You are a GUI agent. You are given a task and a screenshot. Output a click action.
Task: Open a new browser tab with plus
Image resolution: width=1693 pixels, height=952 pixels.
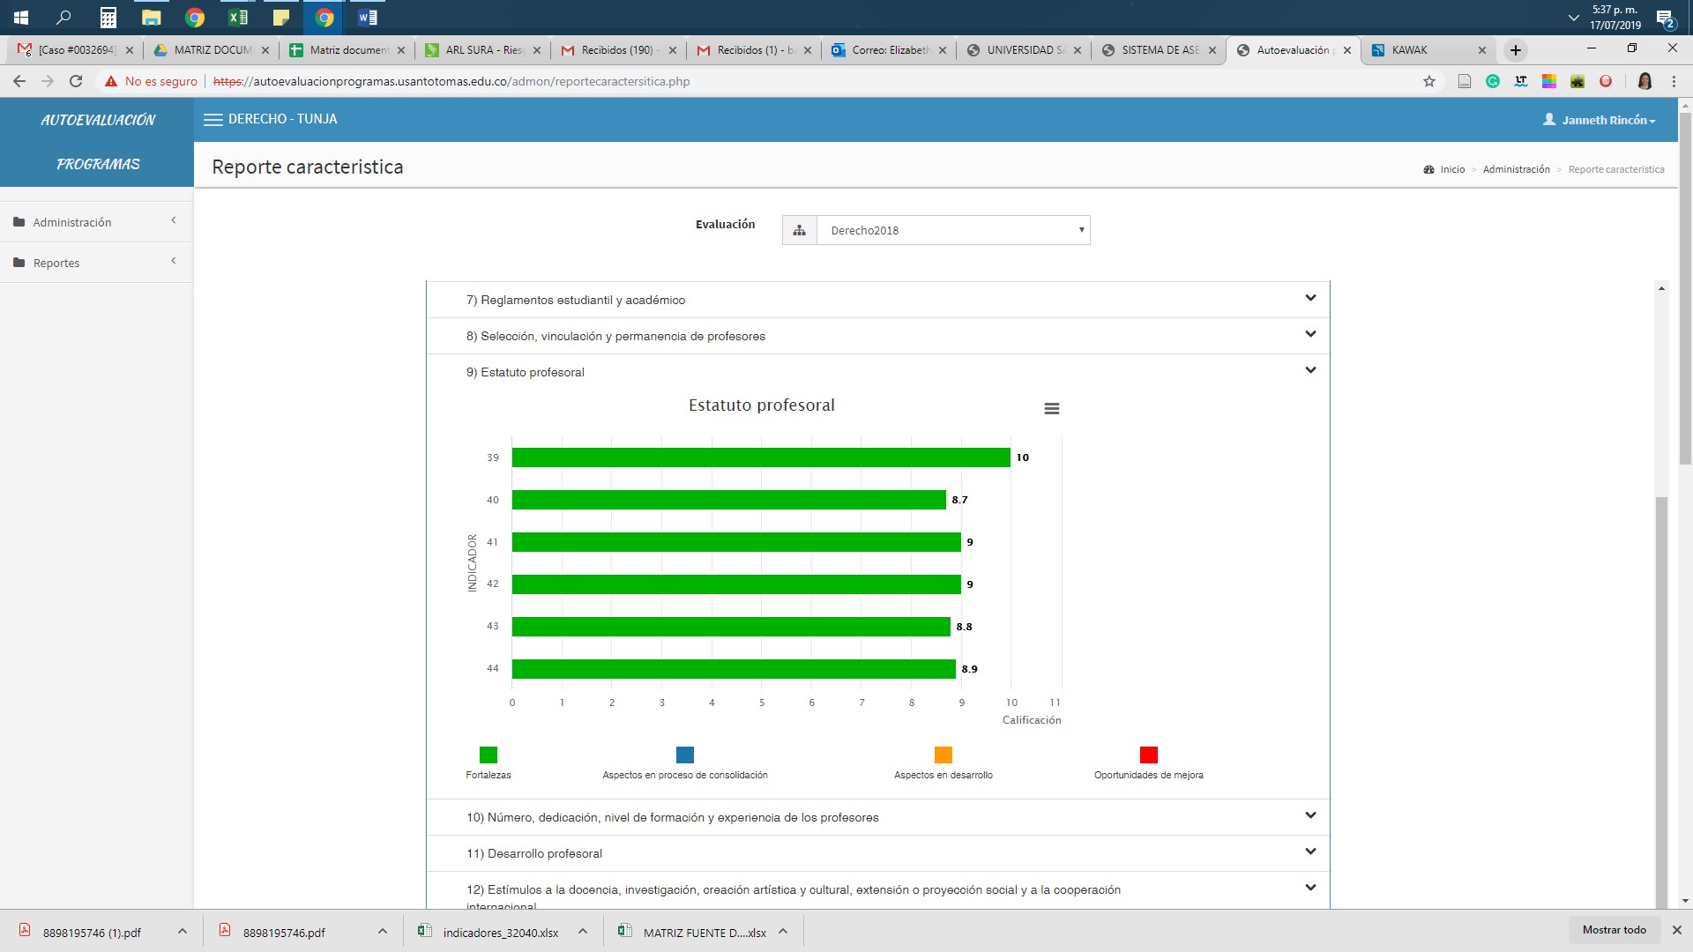click(x=1516, y=50)
